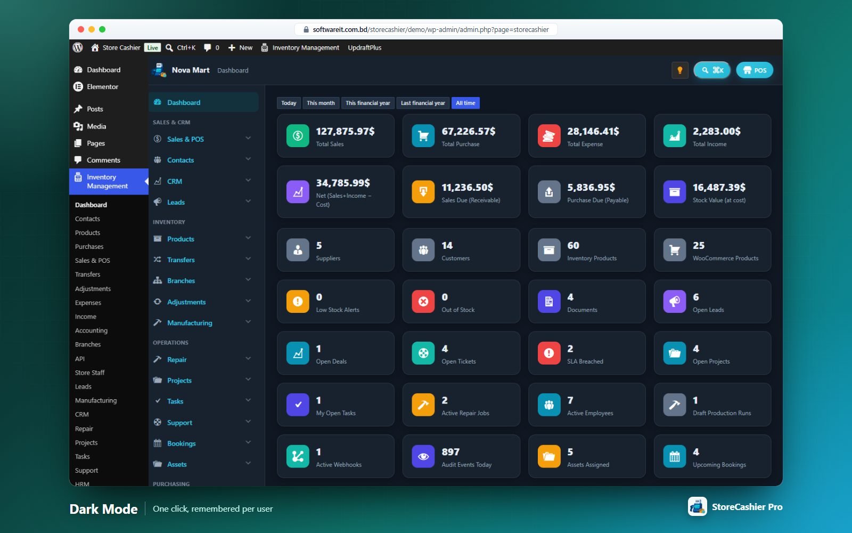This screenshot has width=852, height=533.
Task: Click the Active Webhooks icon
Action: 298,456
